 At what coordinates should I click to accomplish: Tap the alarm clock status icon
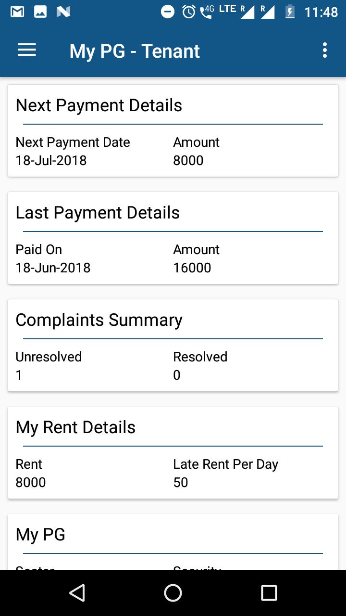point(189,12)
